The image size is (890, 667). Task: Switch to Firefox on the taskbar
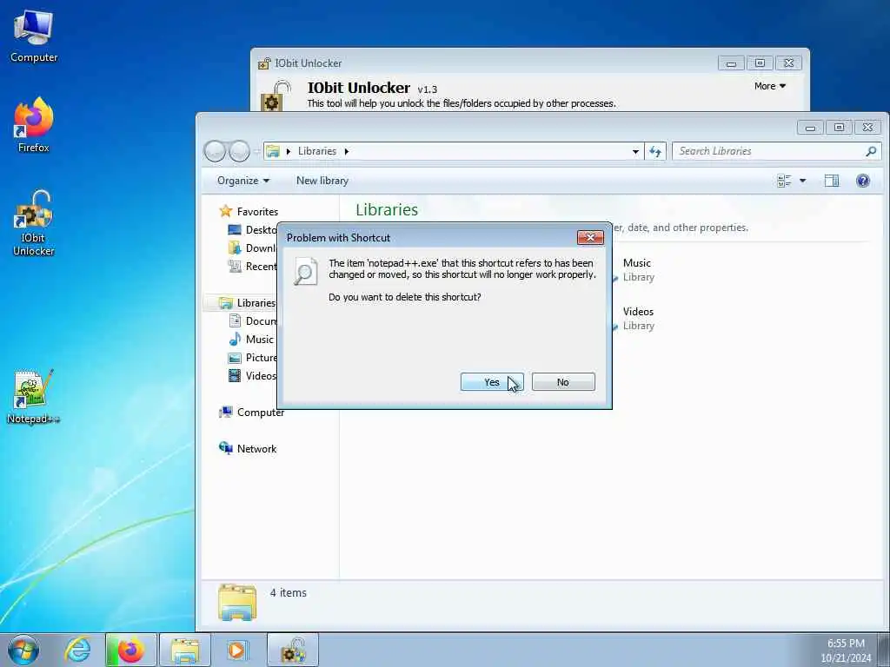[x=130, y=650]
